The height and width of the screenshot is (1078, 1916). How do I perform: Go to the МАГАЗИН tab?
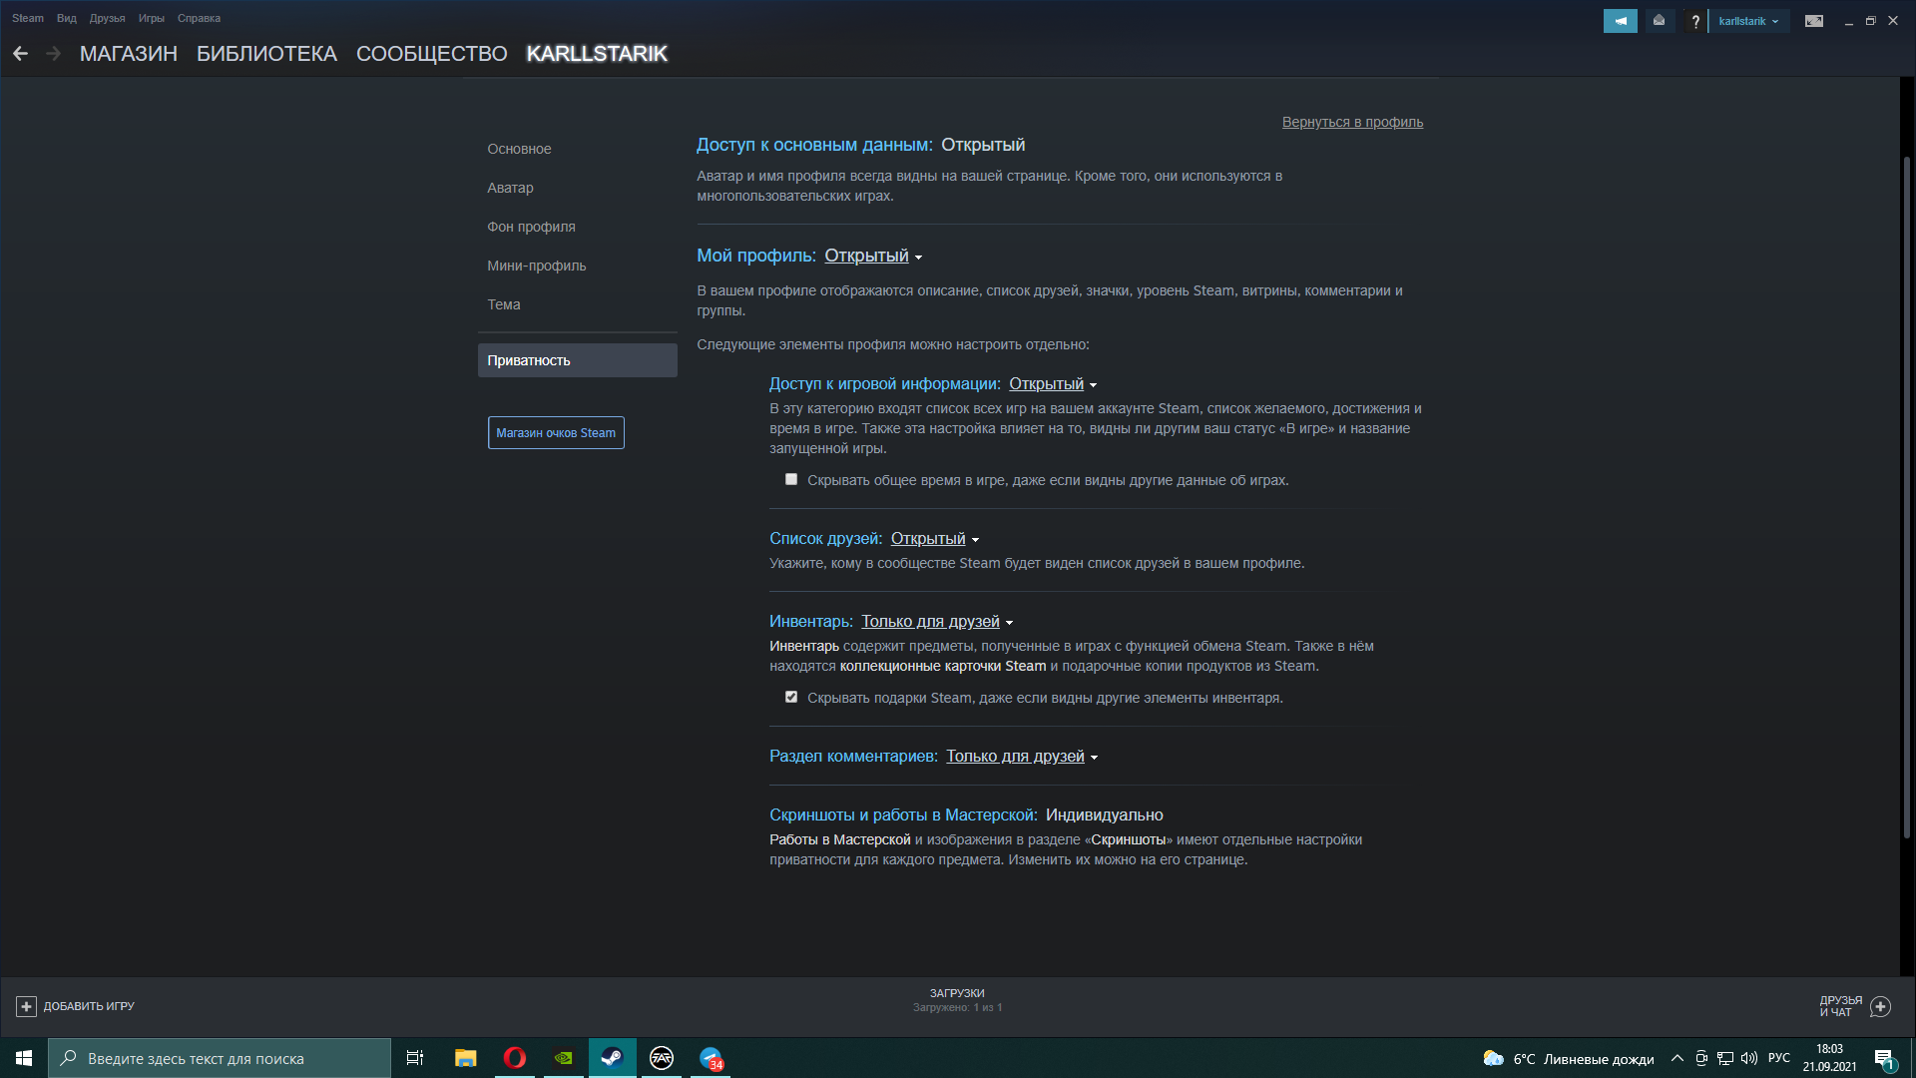(129, 54)
